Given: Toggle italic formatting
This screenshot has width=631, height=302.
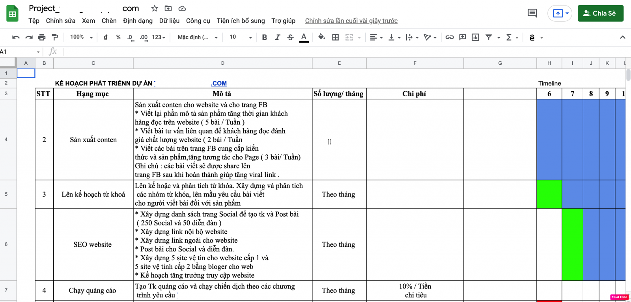Looking at the screenshot, I should [x=277, y=37].
